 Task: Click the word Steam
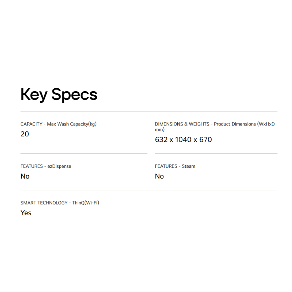pyautogui.click(x=188, y=166)
